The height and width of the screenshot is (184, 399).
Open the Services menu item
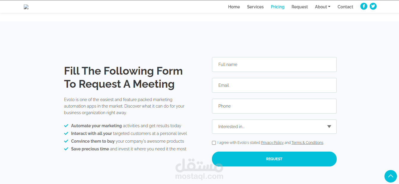[255, 7]
